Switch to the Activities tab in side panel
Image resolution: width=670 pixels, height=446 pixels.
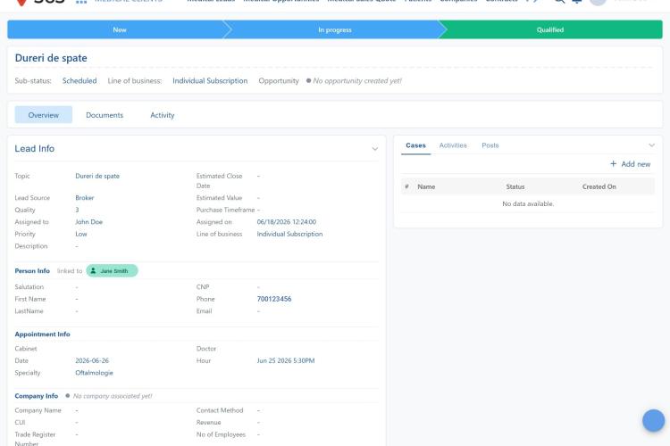pyautogui.click(x=453, y=145)
